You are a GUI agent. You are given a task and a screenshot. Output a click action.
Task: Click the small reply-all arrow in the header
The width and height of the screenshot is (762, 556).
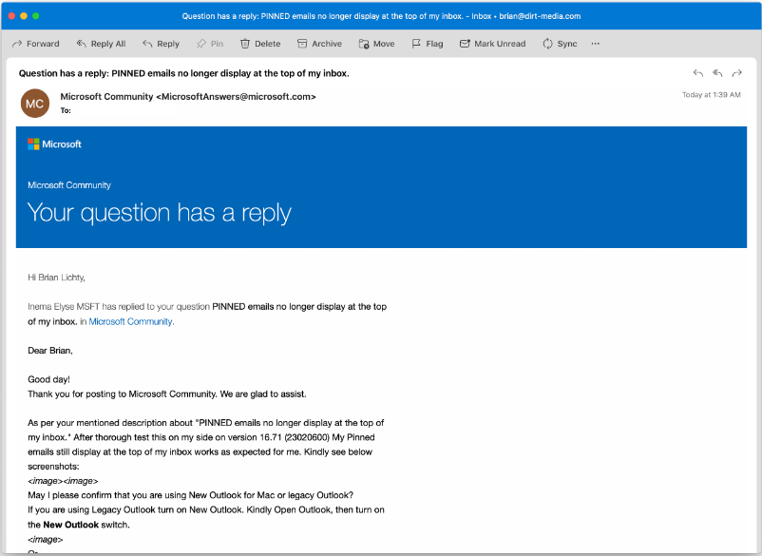[x=717, y=73]
